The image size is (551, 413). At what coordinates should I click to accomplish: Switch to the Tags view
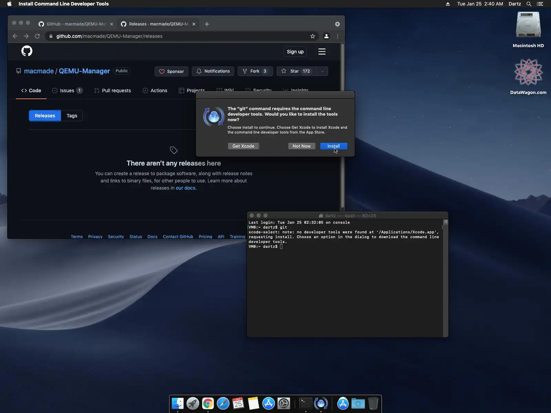[x=72, y=116]
